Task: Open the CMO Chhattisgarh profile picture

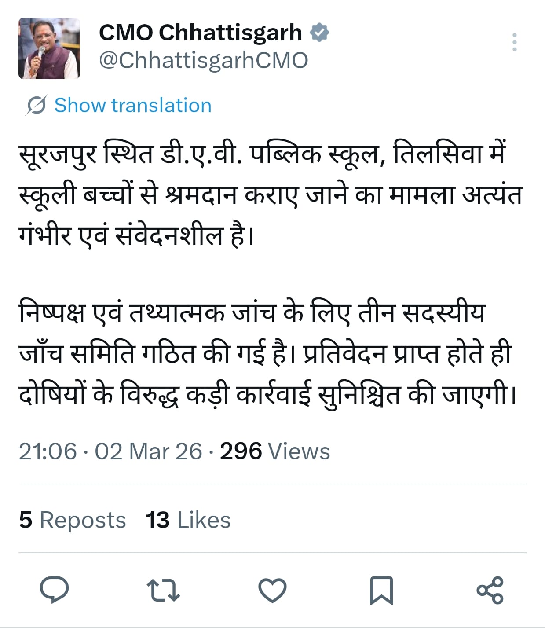Action: 49,48
